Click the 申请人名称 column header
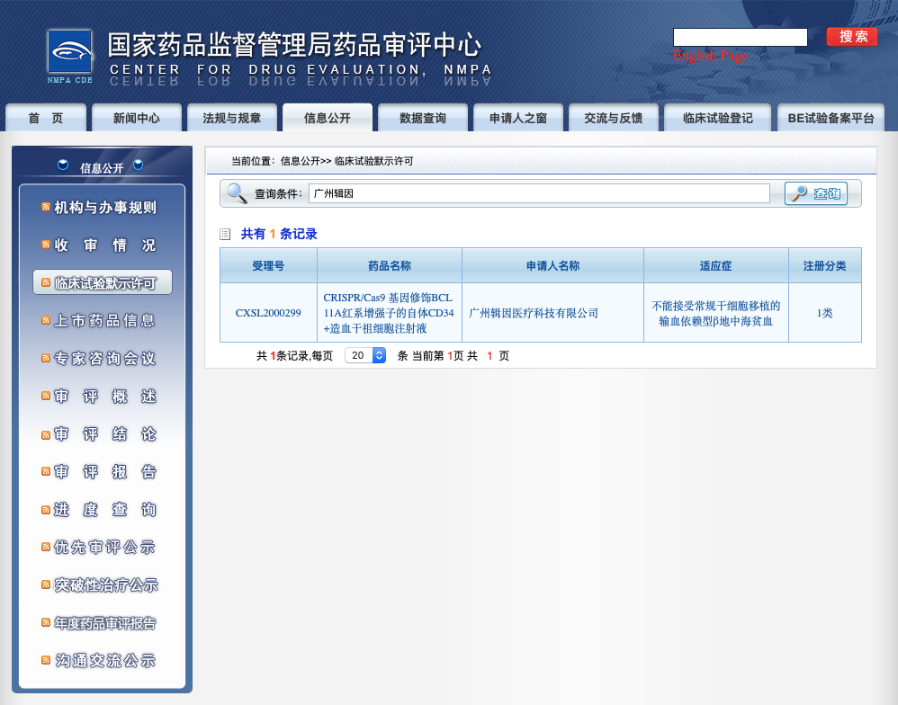 (x=552, y=265)
